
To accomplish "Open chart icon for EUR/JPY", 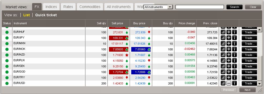I will 223,38.
